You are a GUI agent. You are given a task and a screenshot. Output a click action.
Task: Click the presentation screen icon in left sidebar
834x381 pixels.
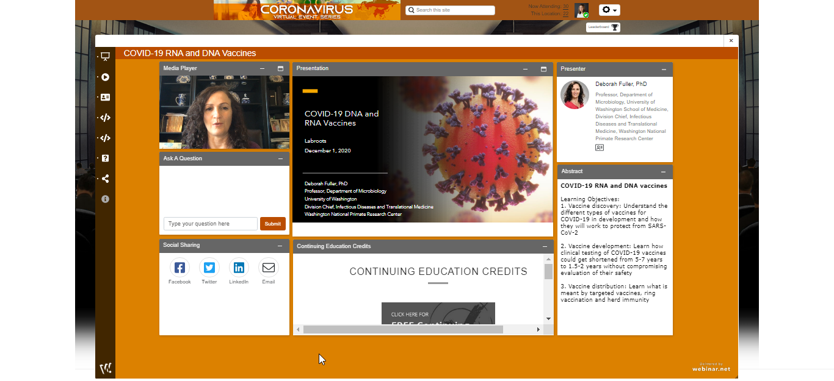105,57
